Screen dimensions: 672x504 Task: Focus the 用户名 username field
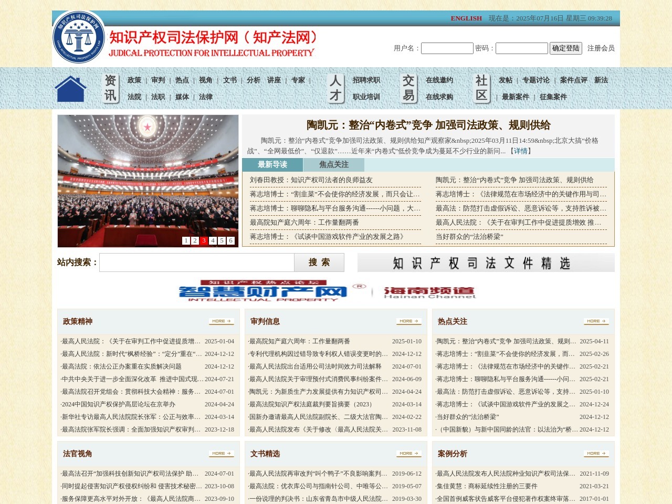pos(447,48)
